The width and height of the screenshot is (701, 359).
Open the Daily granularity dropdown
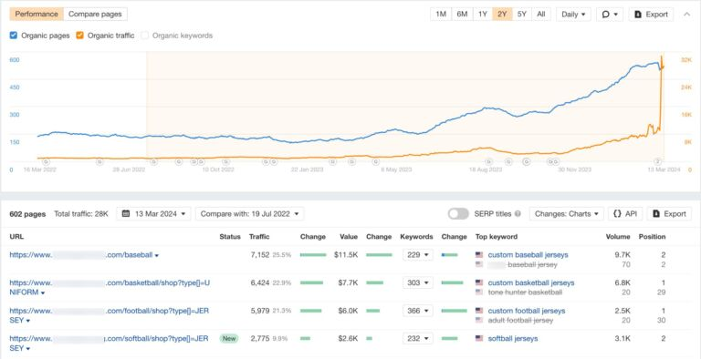[x=573, y=14]
